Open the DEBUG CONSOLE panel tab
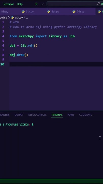 (37, 115)
